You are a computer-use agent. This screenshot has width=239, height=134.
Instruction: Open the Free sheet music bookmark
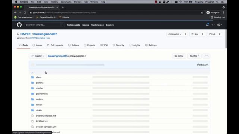tap(24, 17)
